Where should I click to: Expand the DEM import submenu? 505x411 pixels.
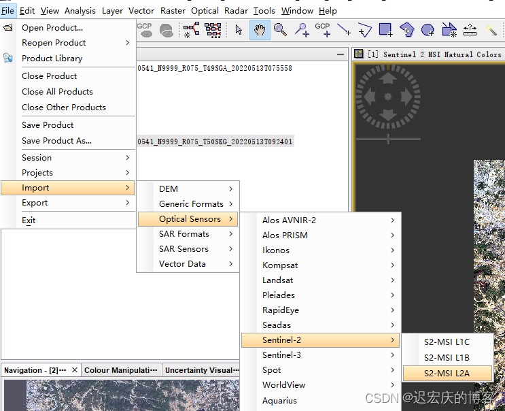click(x=188, y=189)
